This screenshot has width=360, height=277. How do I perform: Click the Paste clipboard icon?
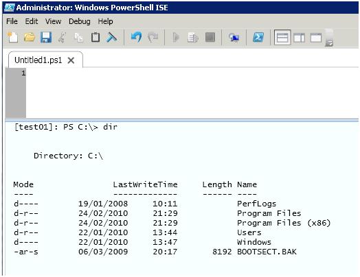pyautogui.click(x=95, y=37)
